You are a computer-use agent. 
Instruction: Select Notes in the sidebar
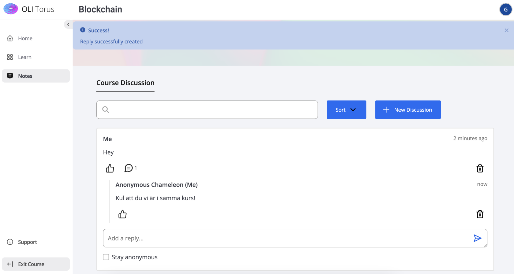[25, 76]
